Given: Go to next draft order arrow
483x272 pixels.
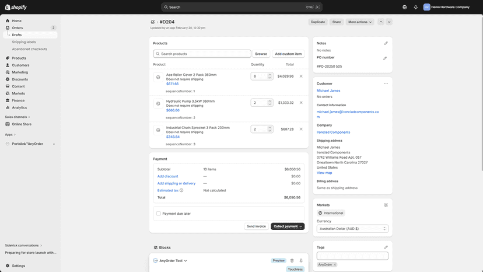Looking at the screenshot, I should pyautogui.click(x=389, y=22).
